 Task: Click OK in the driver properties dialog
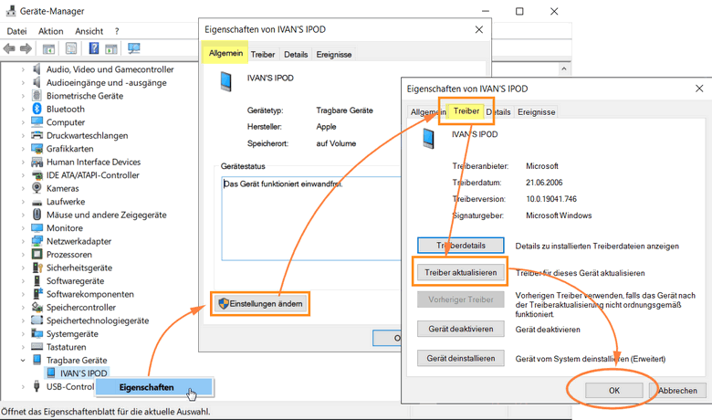[614, 391]
